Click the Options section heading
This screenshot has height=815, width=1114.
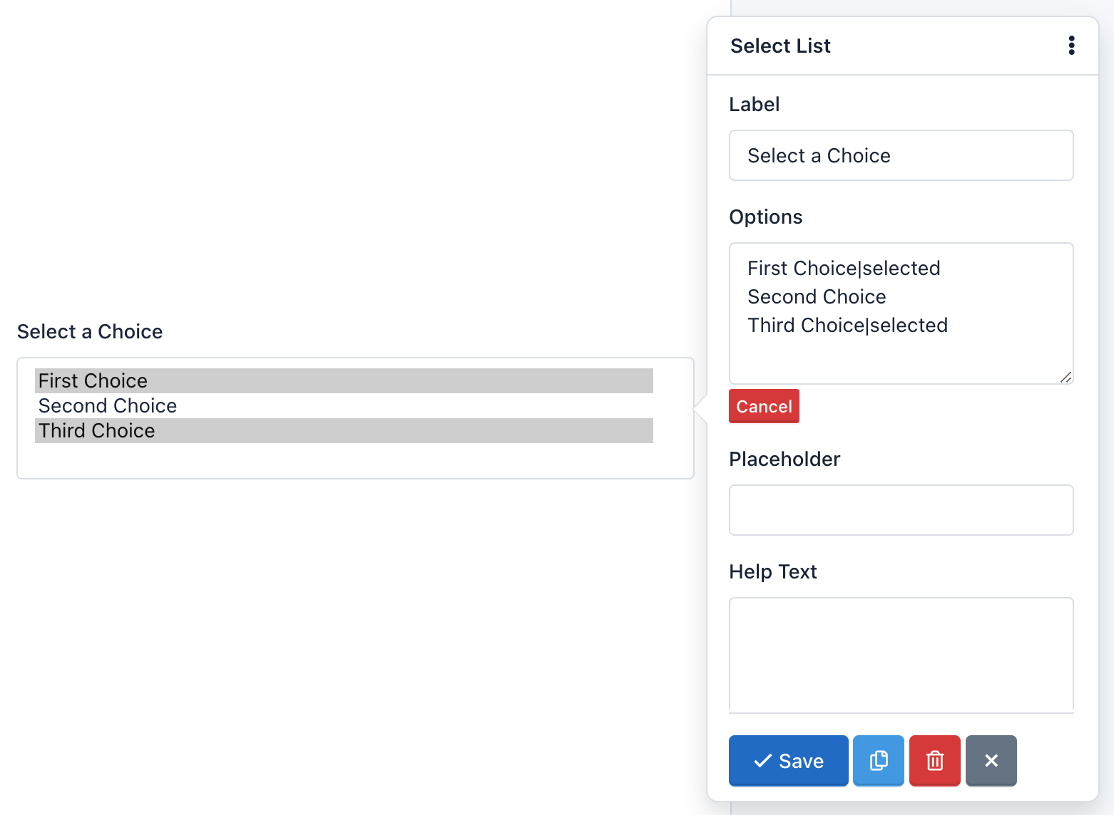pyautogui.click(x=766, y=217)
